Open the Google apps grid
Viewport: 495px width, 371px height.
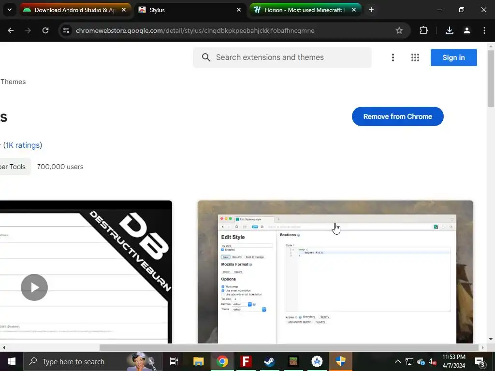pyautogui.click(x=415, y=57)
